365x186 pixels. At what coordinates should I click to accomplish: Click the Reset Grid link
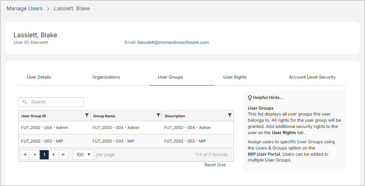click(215, 165)
